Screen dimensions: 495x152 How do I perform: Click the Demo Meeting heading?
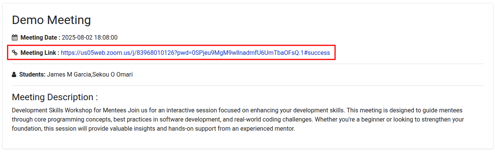51,20
